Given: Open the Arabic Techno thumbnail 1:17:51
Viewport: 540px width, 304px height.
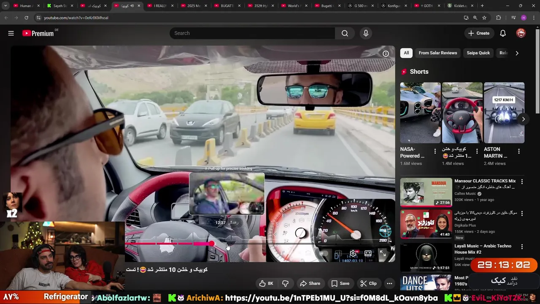Looking at the screenshot, I should click(426, 257).
